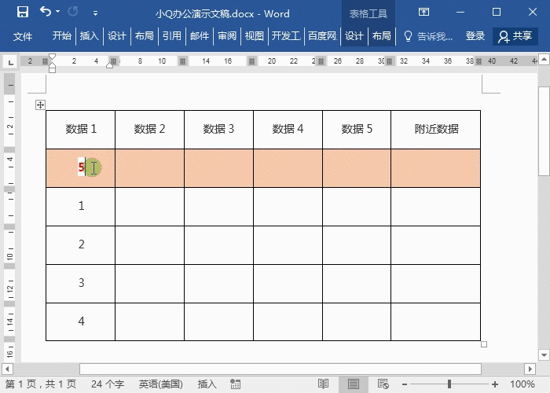Open the 百度网盘 tab
The width and height of the screenshot is (550, 393).
click(x=323, y=36)
